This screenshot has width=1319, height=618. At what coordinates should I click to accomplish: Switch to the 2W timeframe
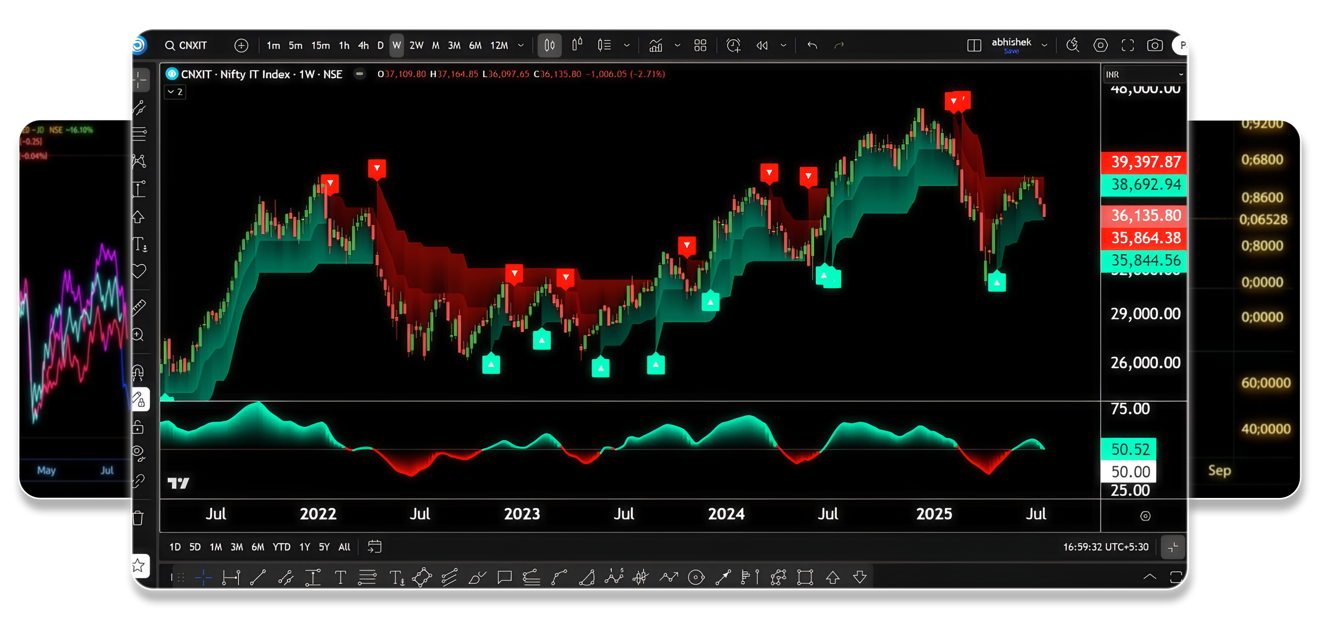416,46
